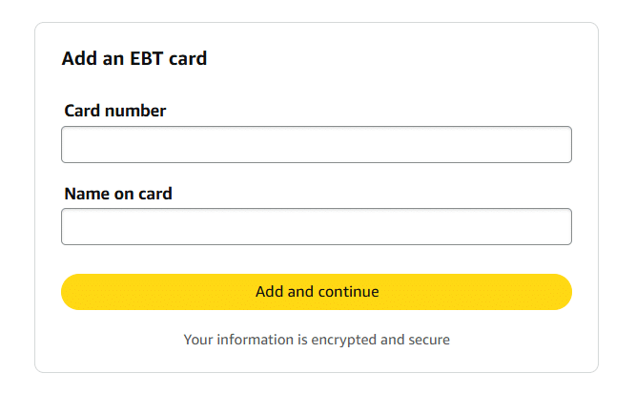The width and height of the screenshot is (636, 394).
Task: Click the encrypted and secure notice text
Action: click(x=317, y=340)
